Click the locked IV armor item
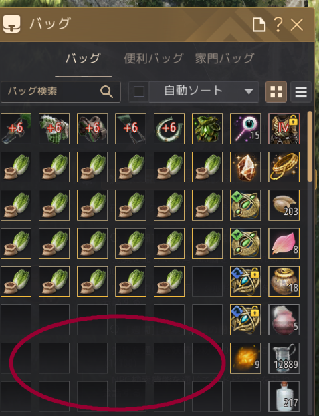319x416 pixels. click(284, 129)
